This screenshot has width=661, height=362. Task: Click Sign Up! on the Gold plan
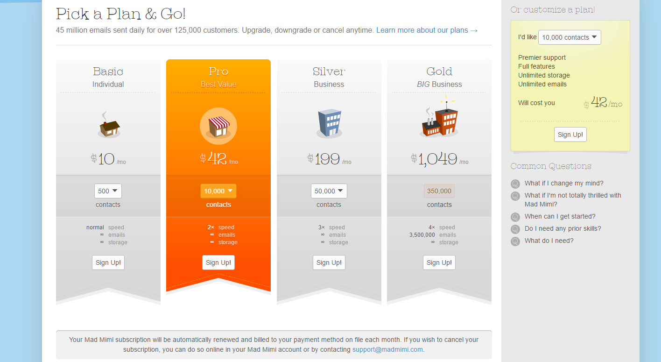coord(439,263)
